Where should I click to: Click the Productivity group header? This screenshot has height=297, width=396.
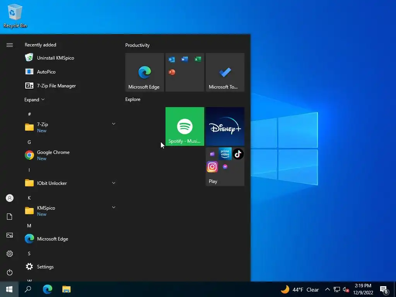tap(137, 45)
